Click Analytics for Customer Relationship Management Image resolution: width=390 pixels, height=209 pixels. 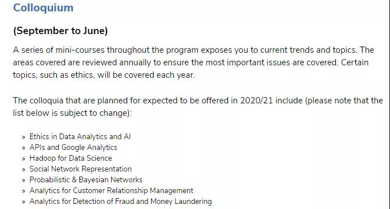pyautogui.click(x=111, y=190)
